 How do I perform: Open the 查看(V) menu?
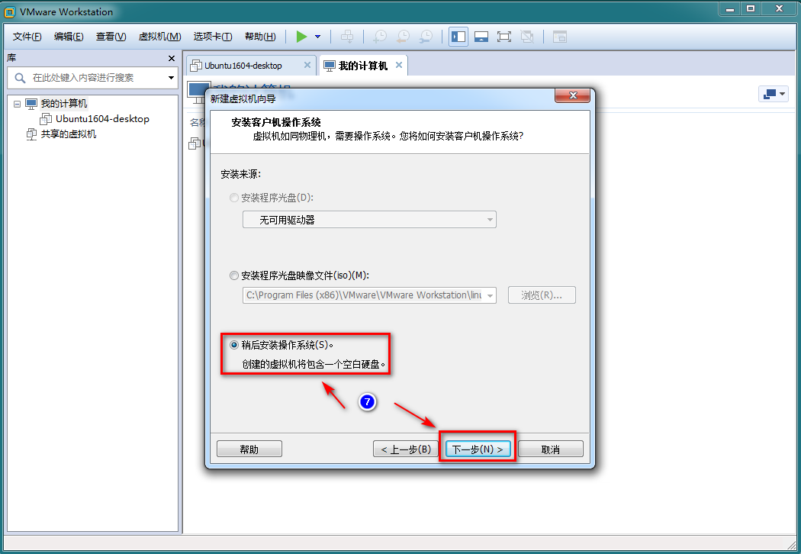tap(111, 37)
